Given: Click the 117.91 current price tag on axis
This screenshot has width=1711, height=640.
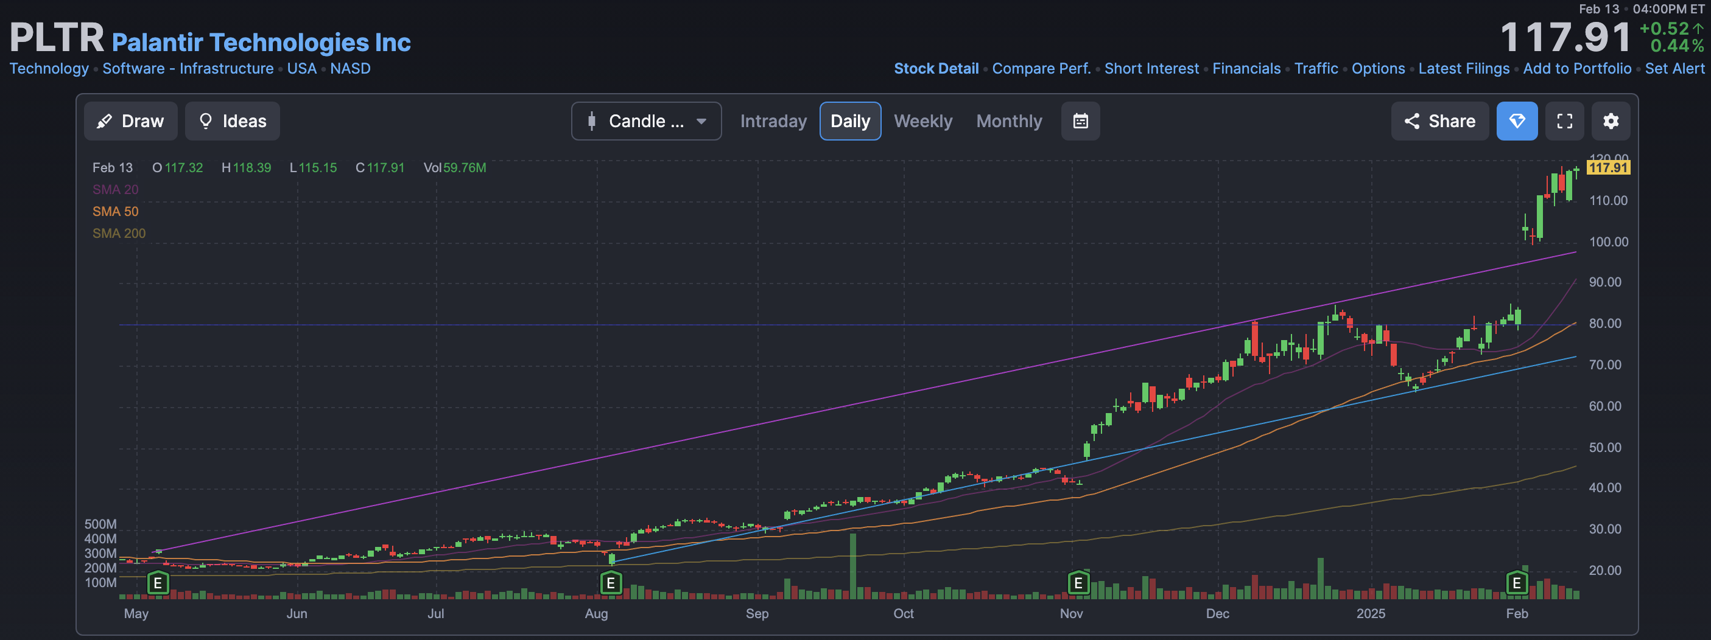Looking at the screenshot, I should (x=1607, y=167).
